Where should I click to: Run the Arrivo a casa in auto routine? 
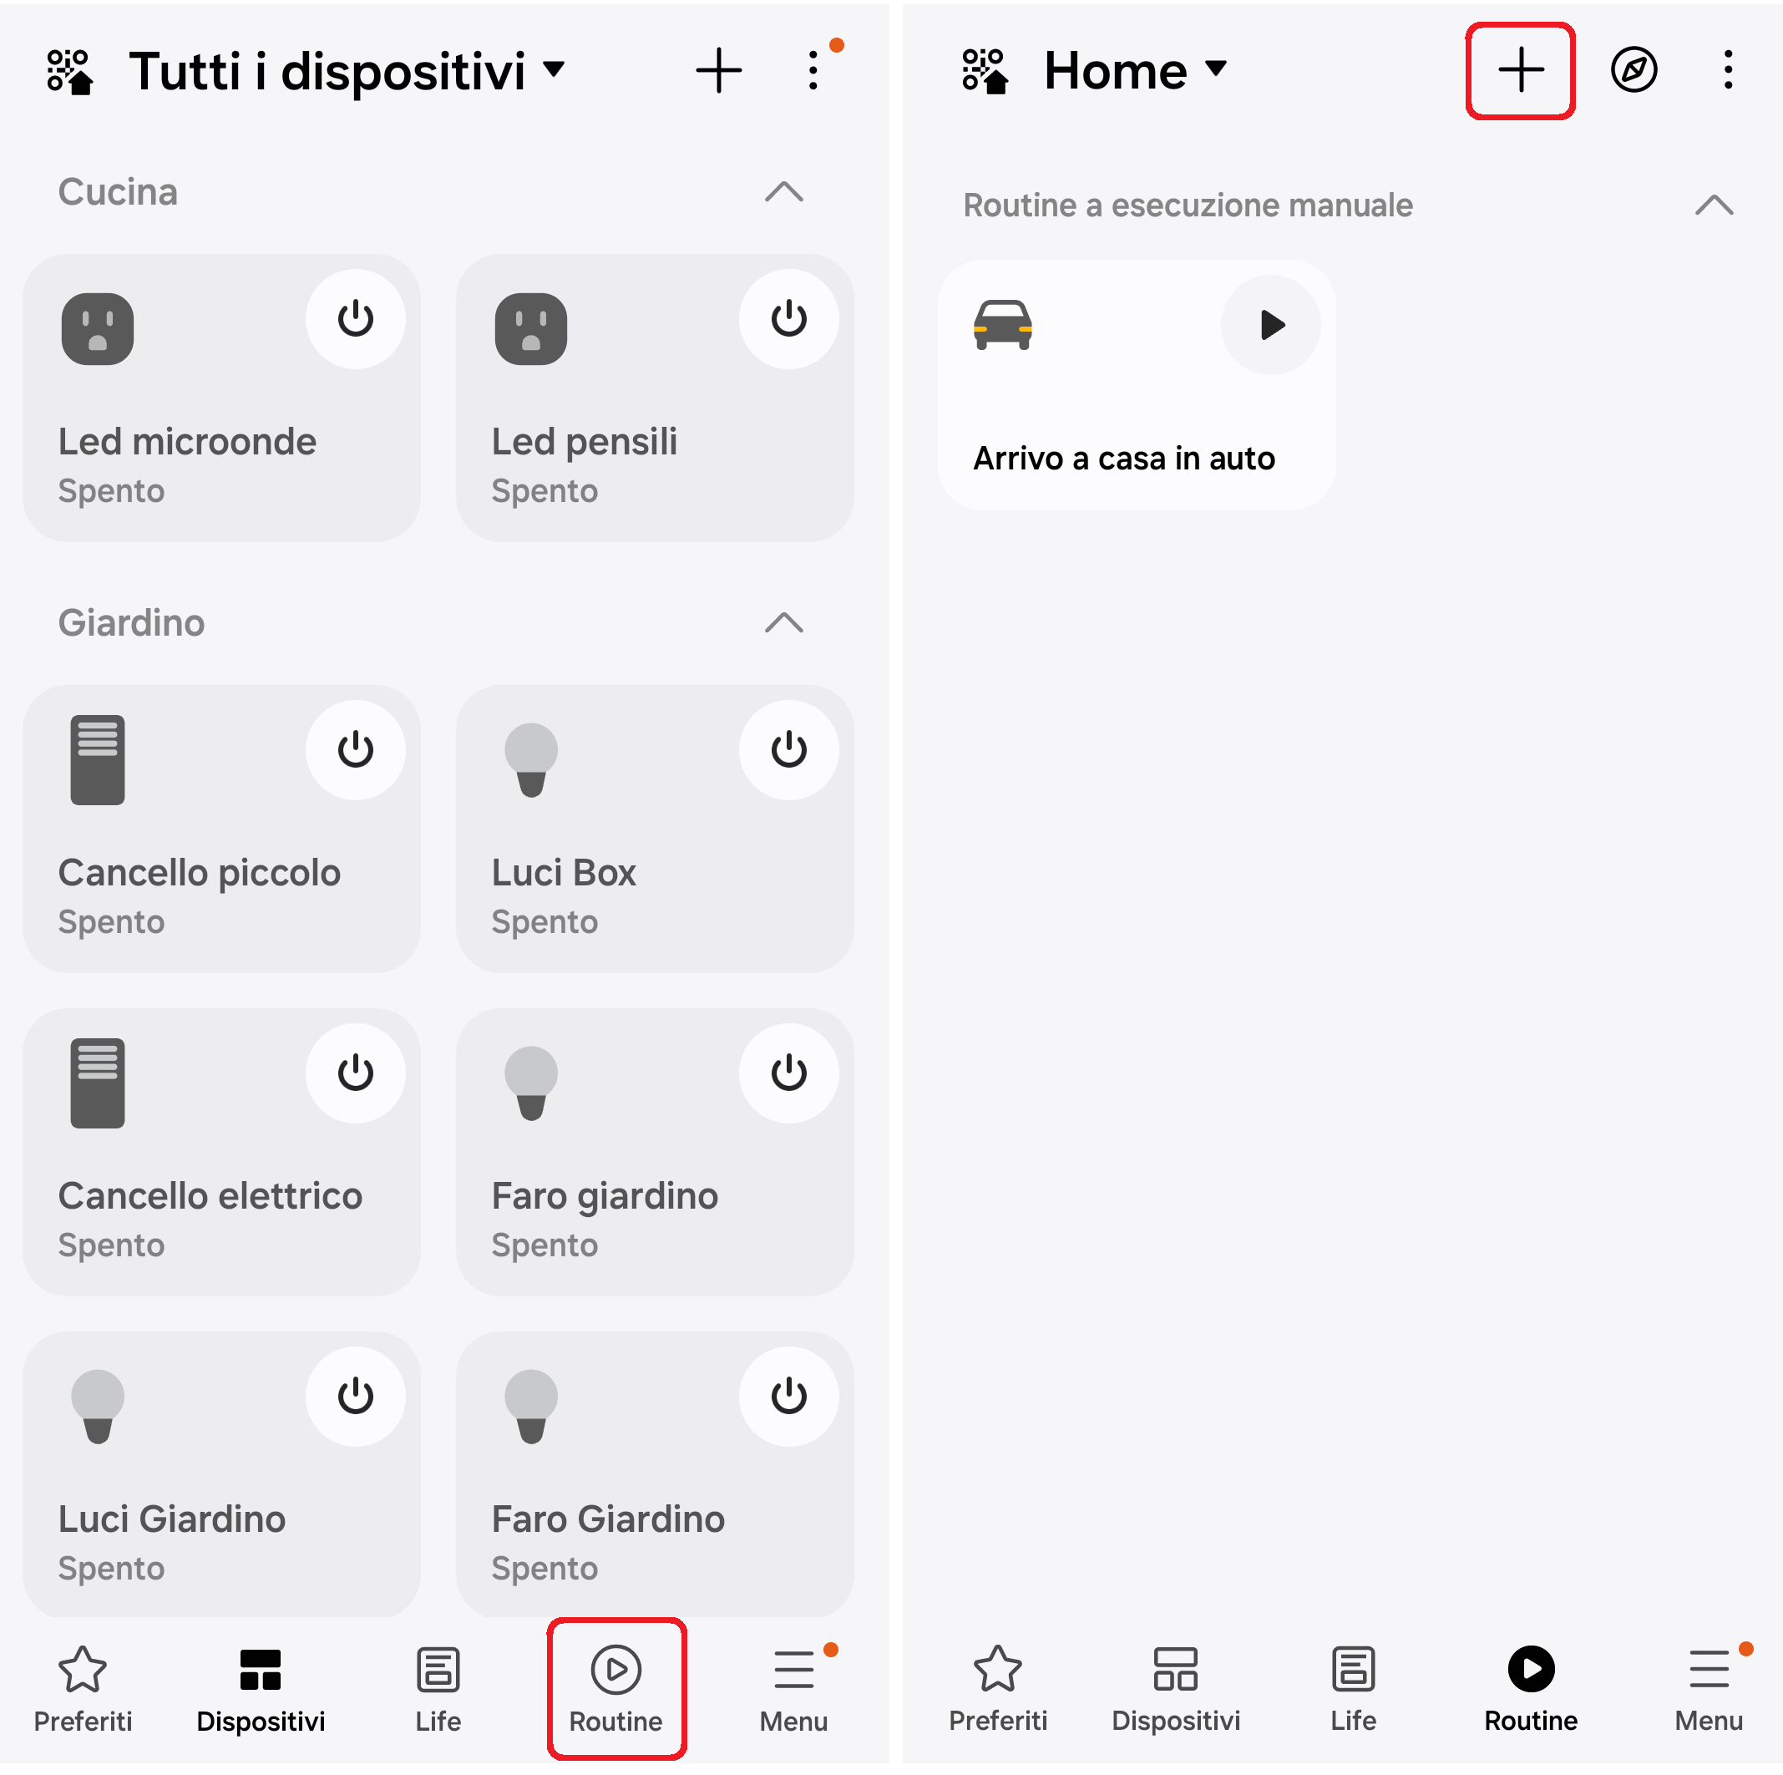(1271, 325)
